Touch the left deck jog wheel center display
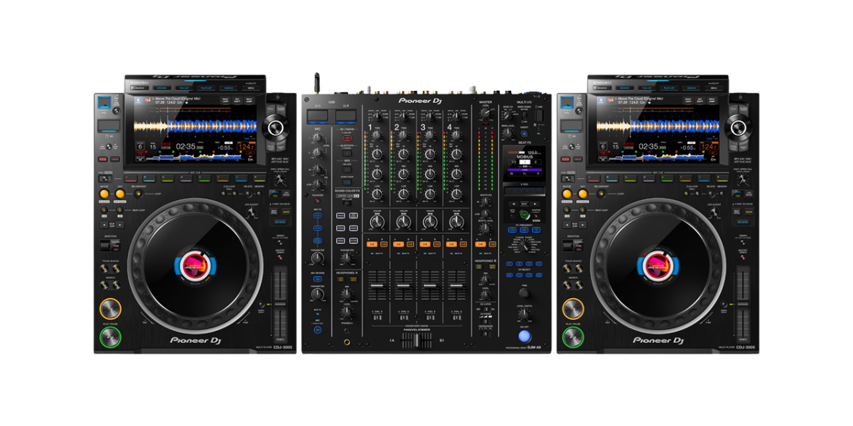Viewport: 853px width, 426px height. coord(195,266)
